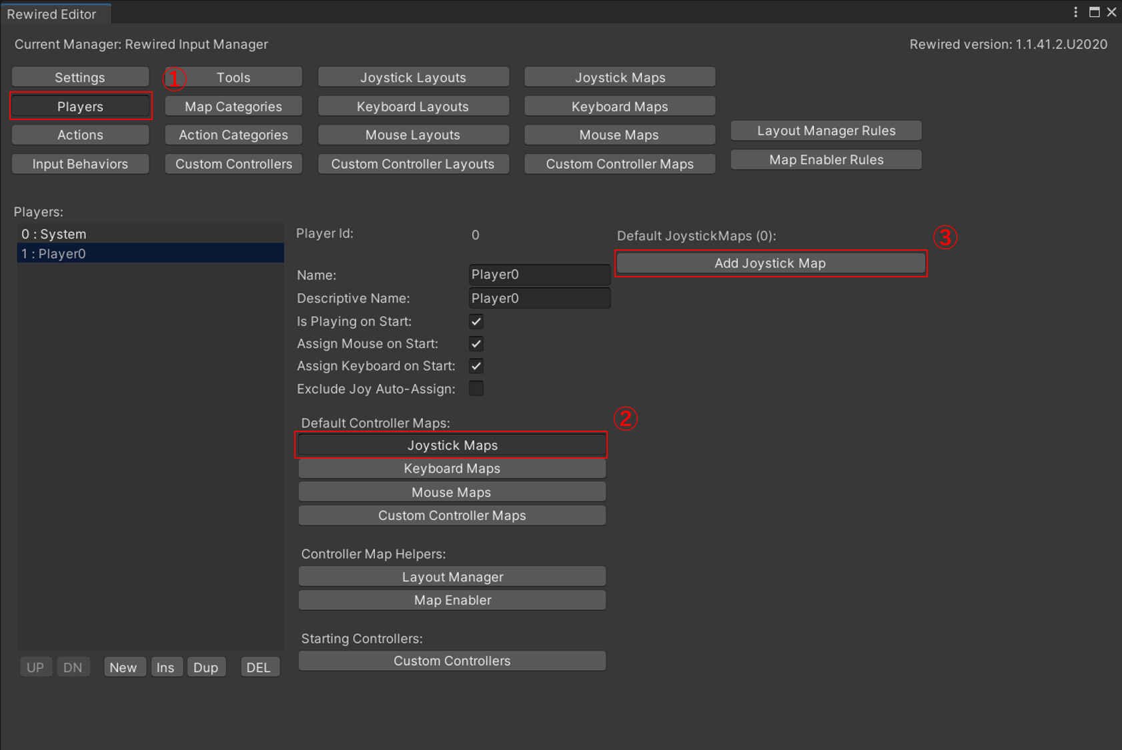Image resolution: width=1122 pixels, height=750 pixels.
Task: Click Add Joystick Map for Player0
Action: point(770,263)
